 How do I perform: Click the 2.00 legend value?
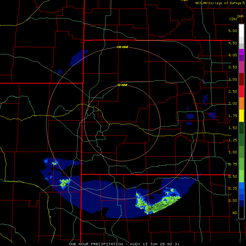[233, 104]
